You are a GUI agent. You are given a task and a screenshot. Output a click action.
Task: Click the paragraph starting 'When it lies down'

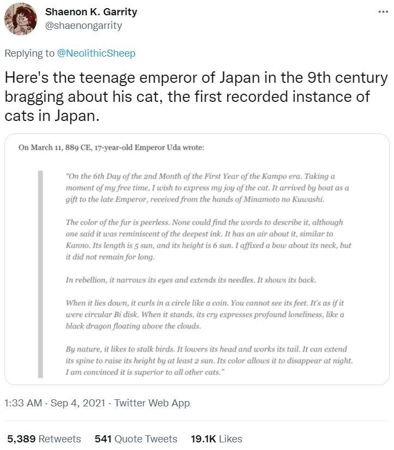[x=205, y=315]
